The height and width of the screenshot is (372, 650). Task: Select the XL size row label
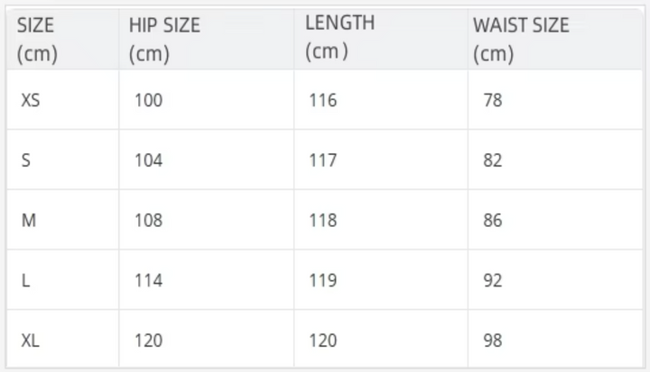pos(31,340)
